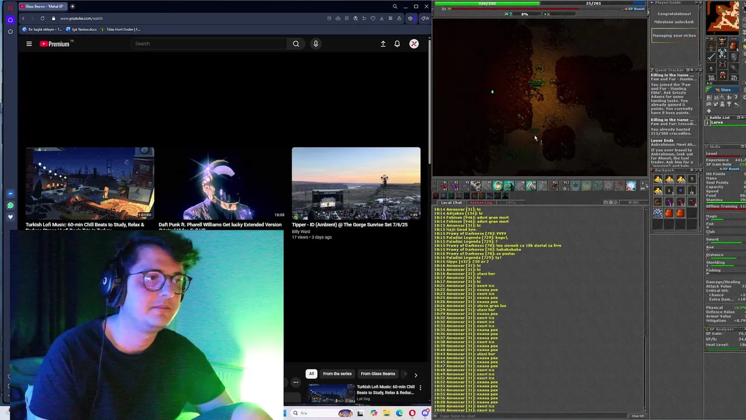Click the Billy Ward channel name
The height and width of the screenshot is (420, 746).
point(301,231)
